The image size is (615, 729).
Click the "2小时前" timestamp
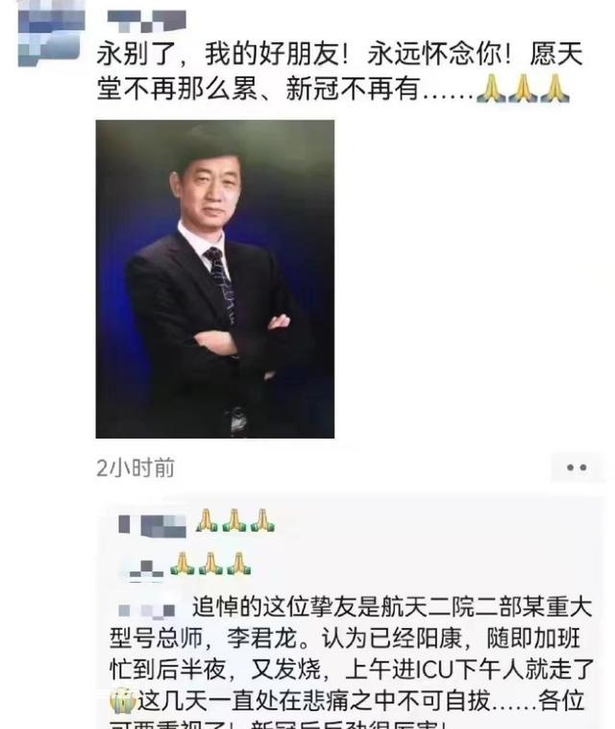click(135, 467)
